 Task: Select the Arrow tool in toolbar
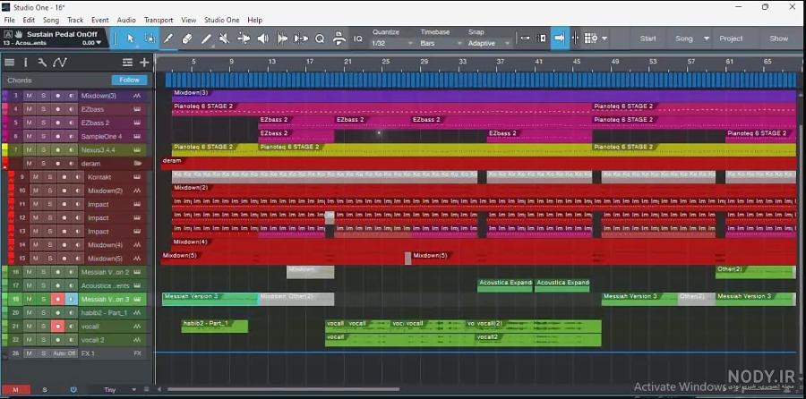pyautogui.click(x=131, y=38)
